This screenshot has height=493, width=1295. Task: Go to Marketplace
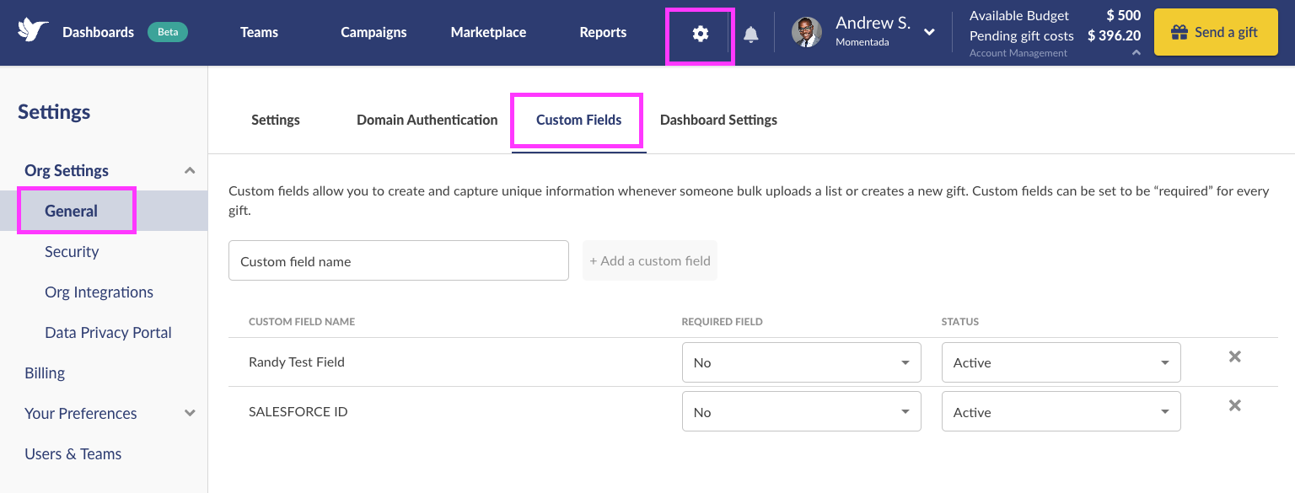pos(488,32)
